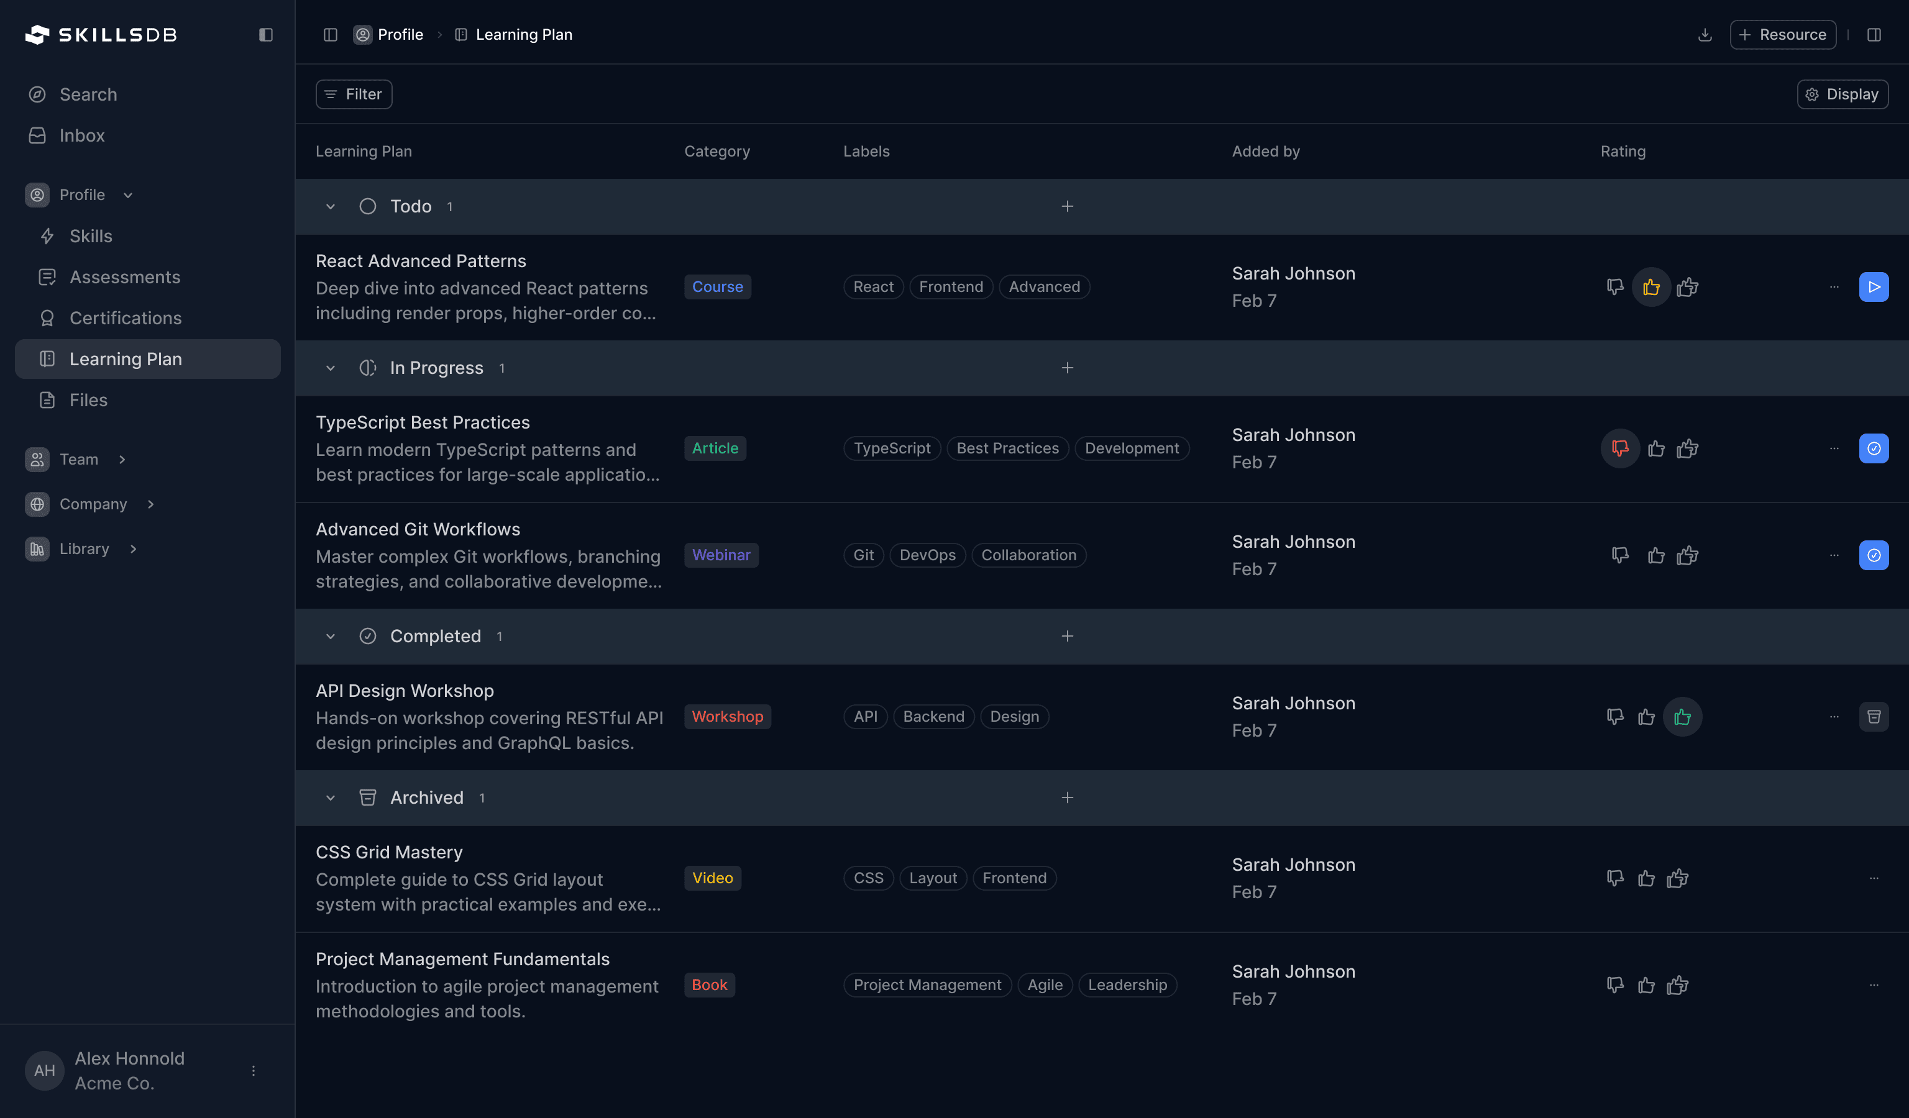Toggle double thumbs up on API Design Workshop
1909x1118 pixels.
(1682, 717)
